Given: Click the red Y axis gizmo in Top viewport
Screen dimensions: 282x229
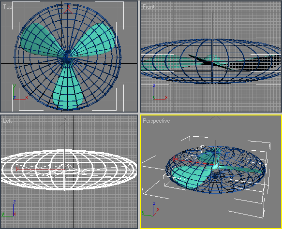Looking at the screenshot, I should pyautogui.click(x=68, y=30).
